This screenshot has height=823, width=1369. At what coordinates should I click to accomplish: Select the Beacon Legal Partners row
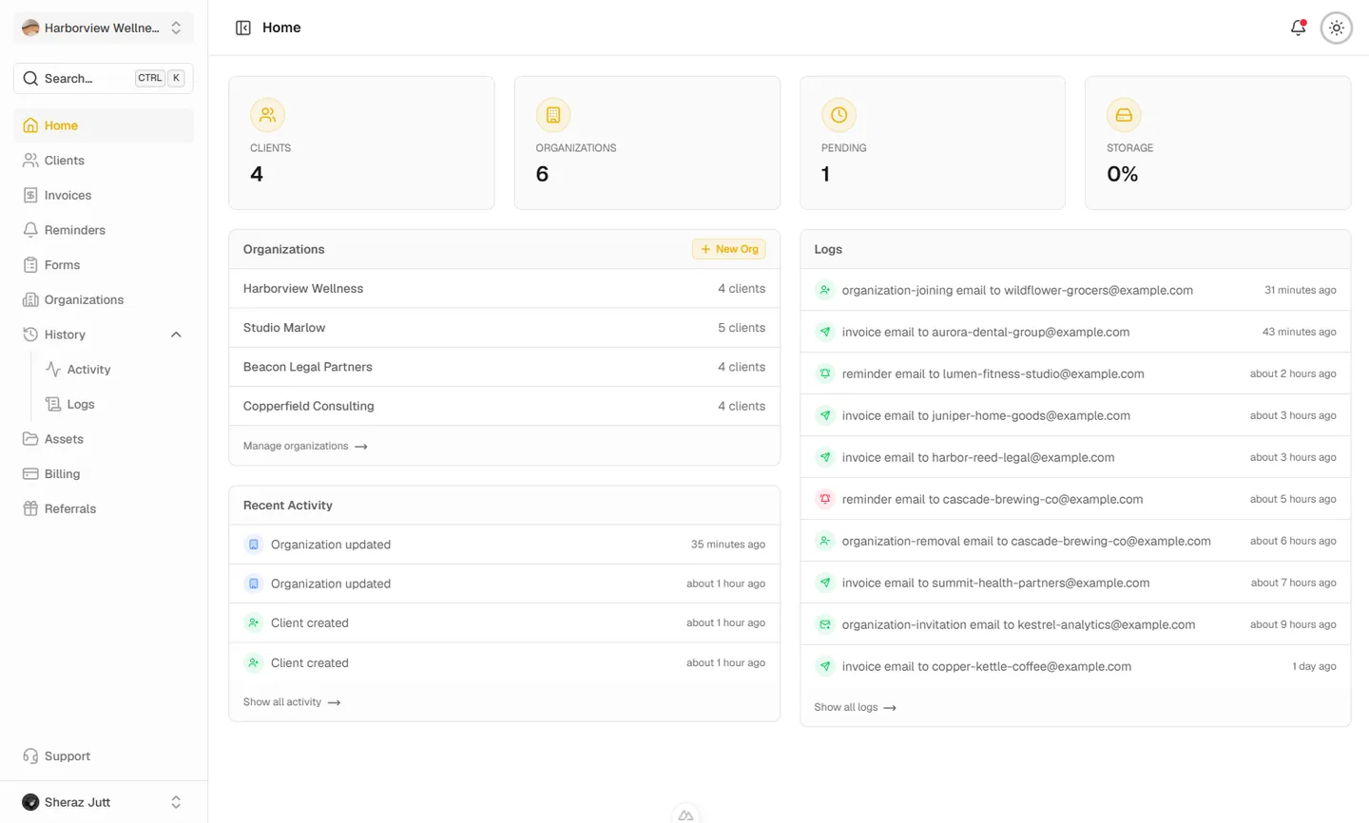click(x=504, y=367)
